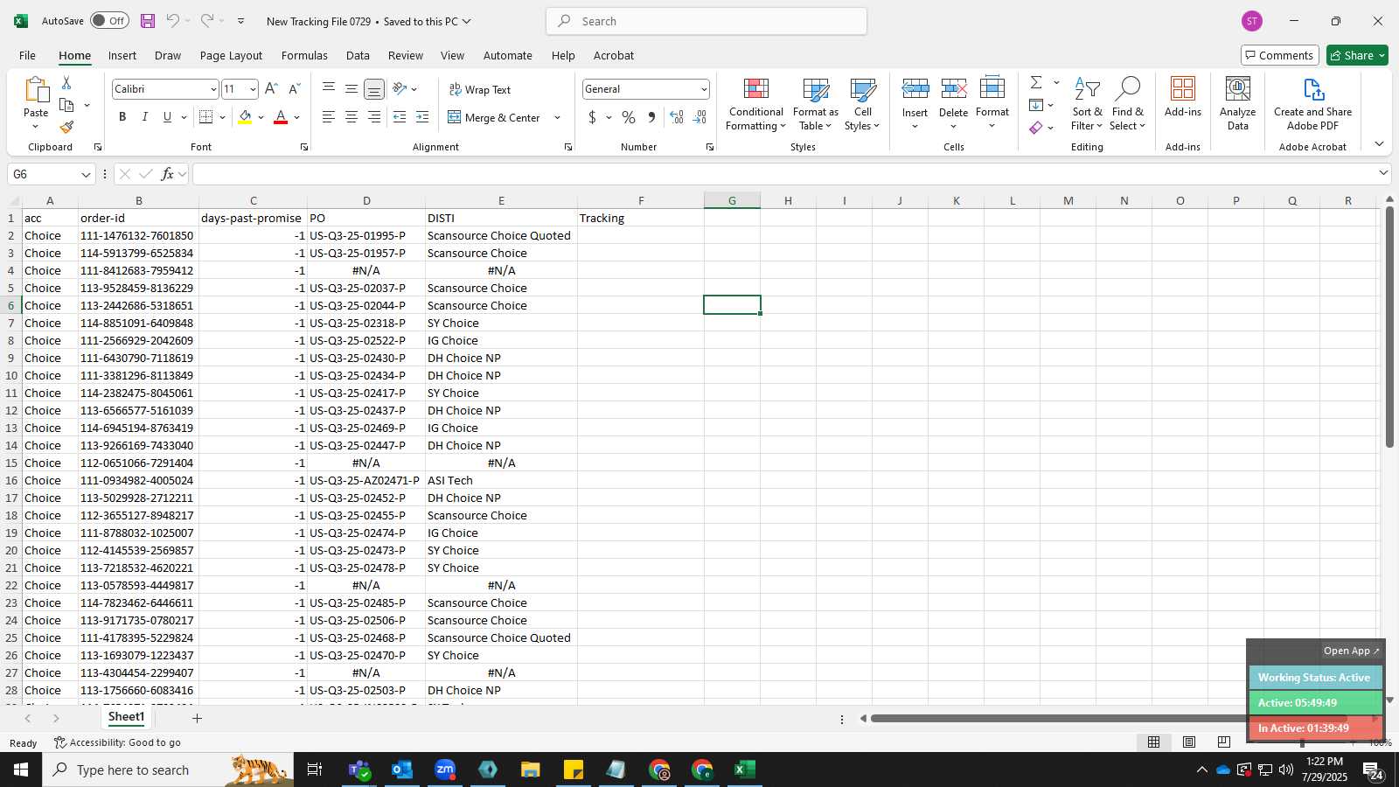Image resolution: width=1399 pixels, height=787 pixels.
Task: Increase font size with the larger A icon
Action: tap(271, 89)
